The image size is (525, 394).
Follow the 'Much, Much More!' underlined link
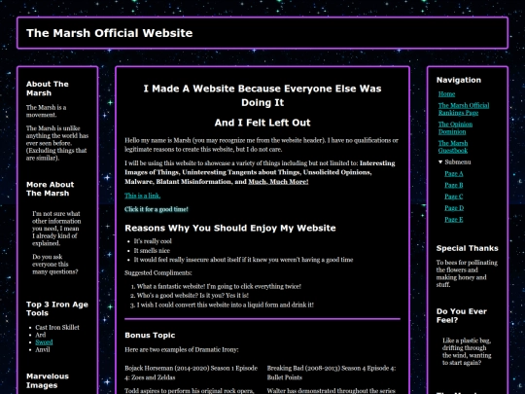278,182
